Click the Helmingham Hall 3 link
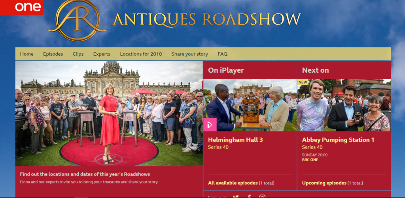 coord(236,140)
